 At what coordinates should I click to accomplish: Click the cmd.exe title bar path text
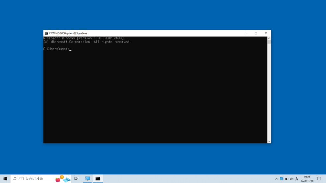[x=68, y=33]
